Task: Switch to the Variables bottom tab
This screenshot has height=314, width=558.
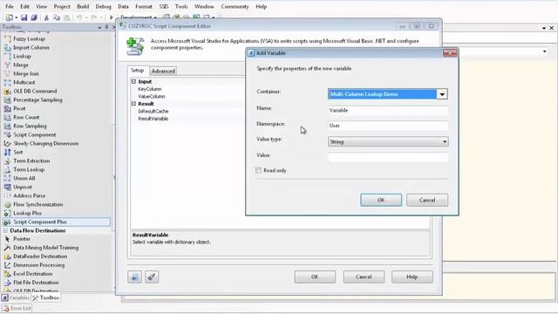Action: 16,297
